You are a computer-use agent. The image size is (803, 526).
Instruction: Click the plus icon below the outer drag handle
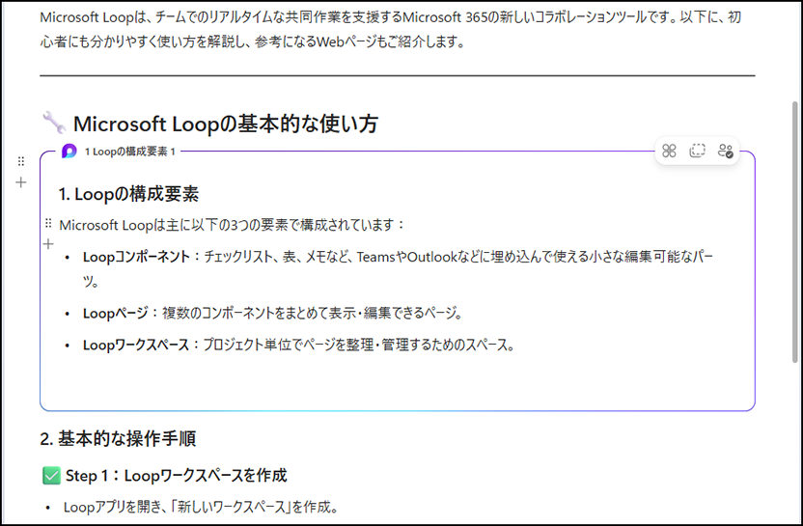(x=21, y=182)
